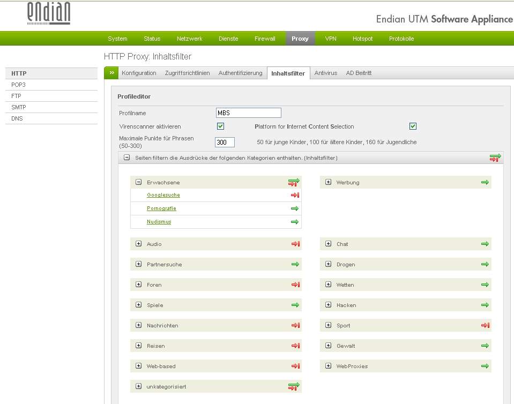This screenshot has width=514, height=404.
Task: Switch to the Konfiguration tab
Action: point(139,73)
